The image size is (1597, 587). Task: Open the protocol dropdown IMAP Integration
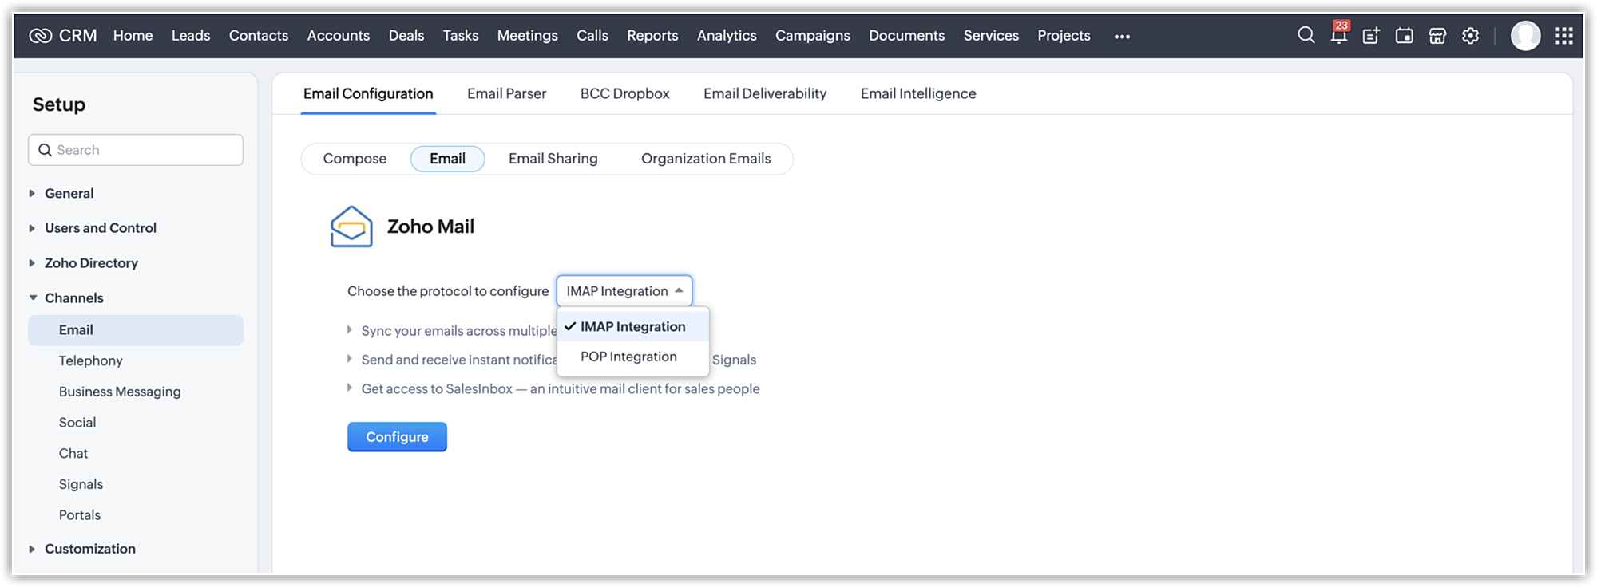624,291
